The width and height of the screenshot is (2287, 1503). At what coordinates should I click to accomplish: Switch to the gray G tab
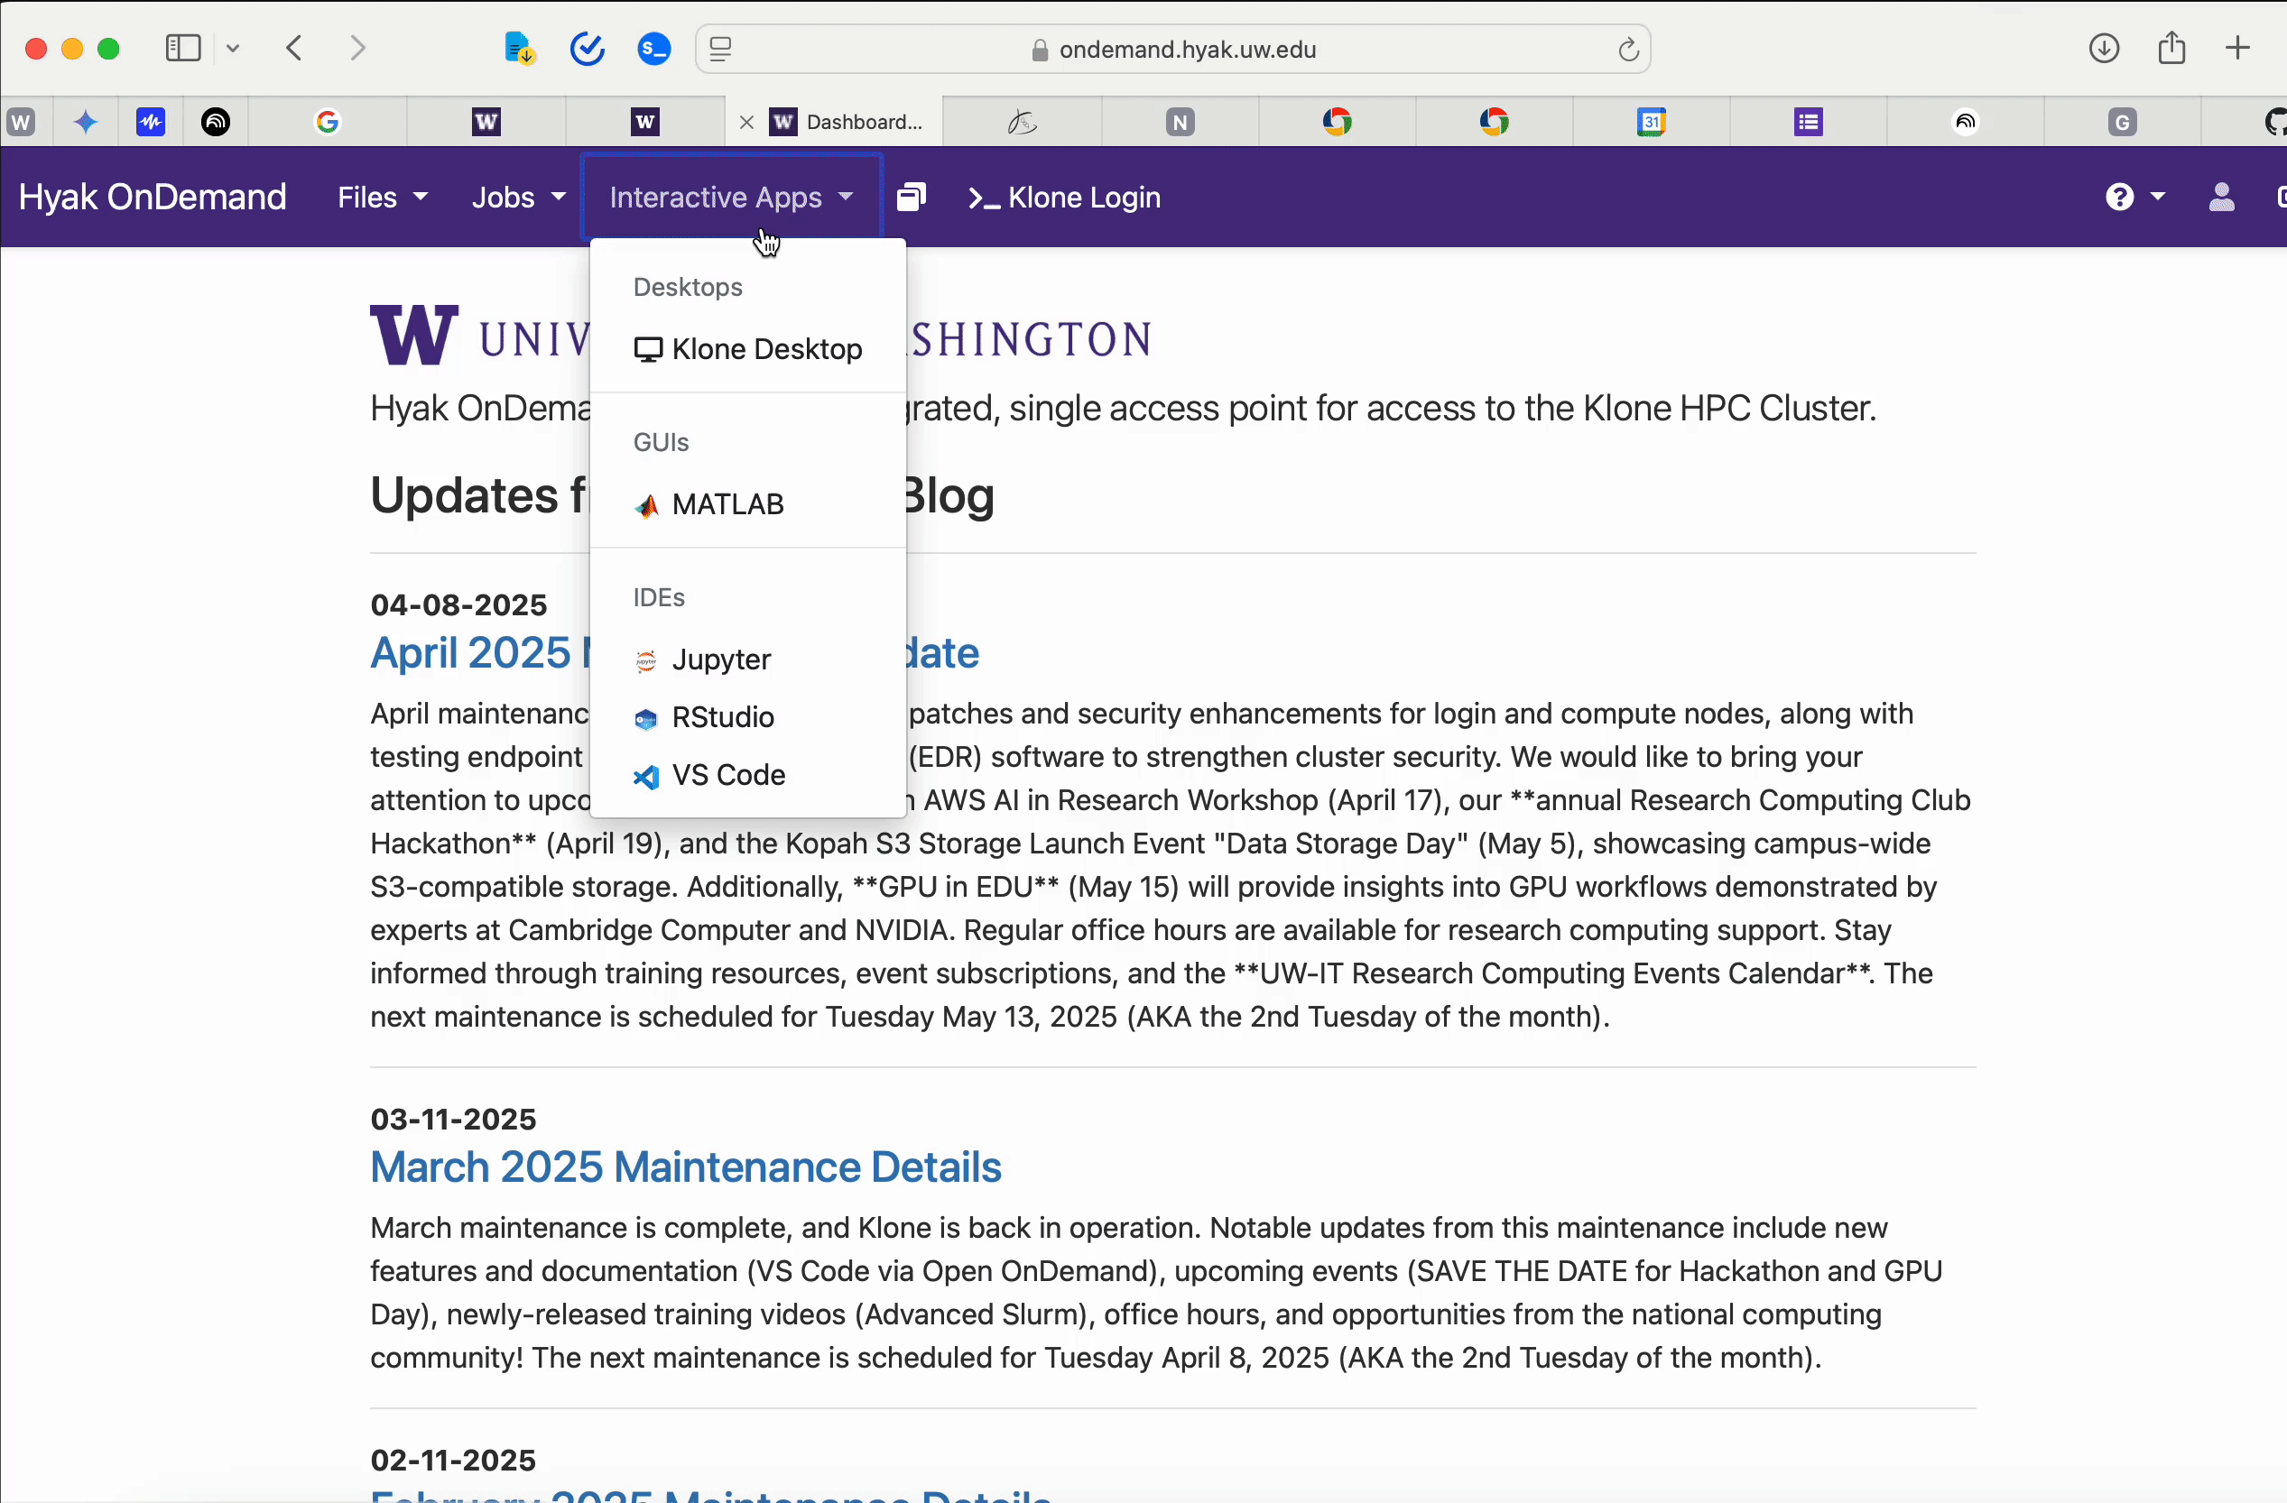tap(2122, 122)
